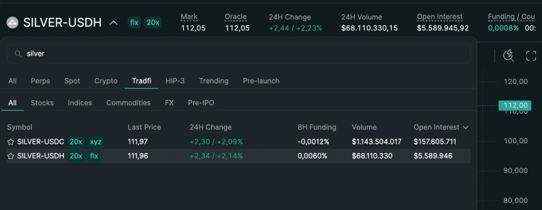The image size is (542, 210).
Task: Select the SILVER-USDC row symbol
Action: coord(41,142)
